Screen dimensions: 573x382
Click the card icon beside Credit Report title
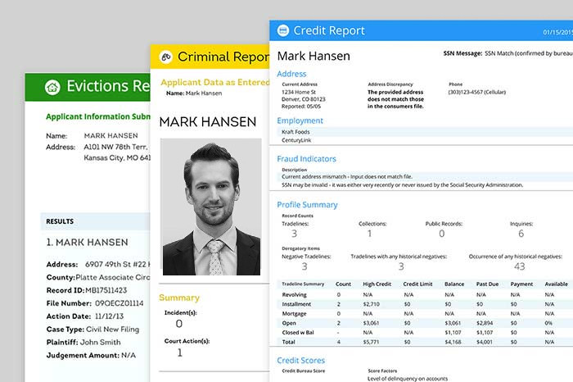pyautogui.click(x=283, y=30)
